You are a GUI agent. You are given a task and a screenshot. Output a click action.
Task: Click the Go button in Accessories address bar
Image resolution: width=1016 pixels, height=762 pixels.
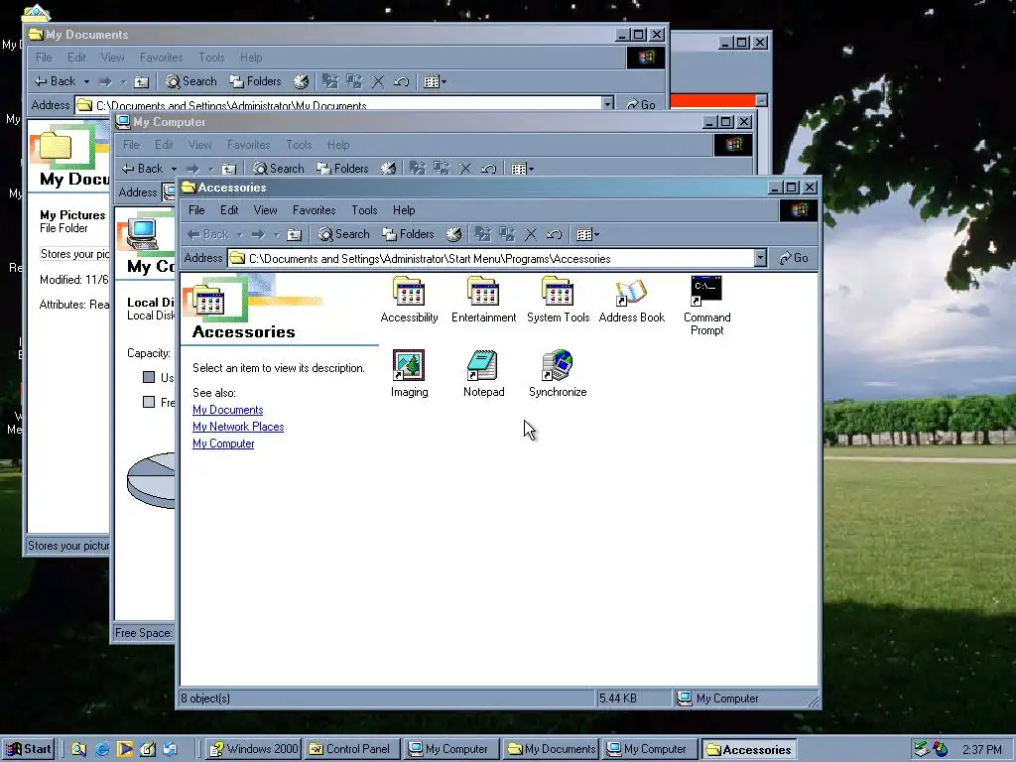point(794,258)
